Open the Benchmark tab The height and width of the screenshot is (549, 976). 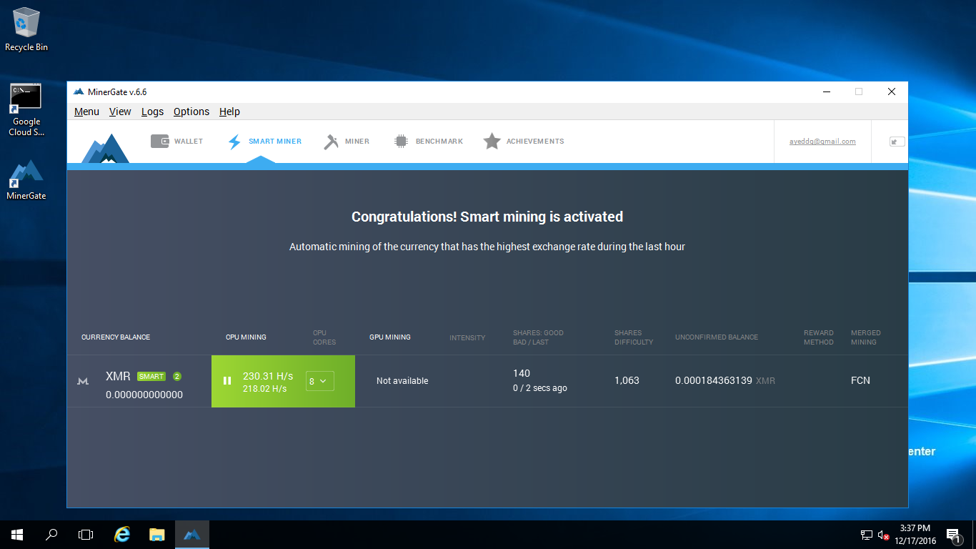[x=429, y=142]
